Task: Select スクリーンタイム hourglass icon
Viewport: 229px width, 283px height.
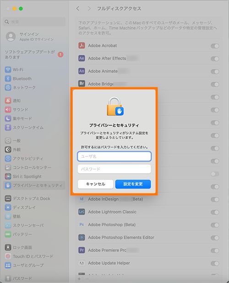Action: (x=8, y=128)
